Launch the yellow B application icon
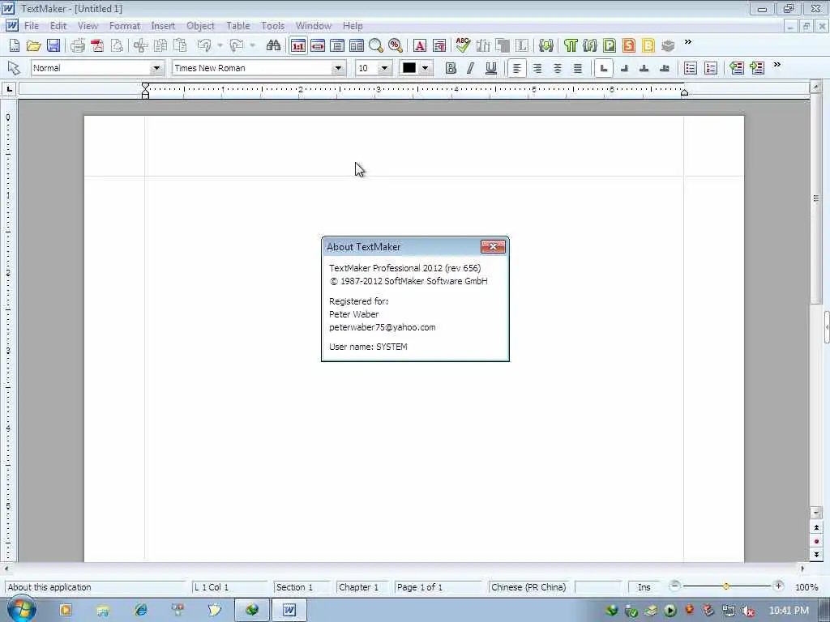830x622 pixels. click(x=648, y=46)
